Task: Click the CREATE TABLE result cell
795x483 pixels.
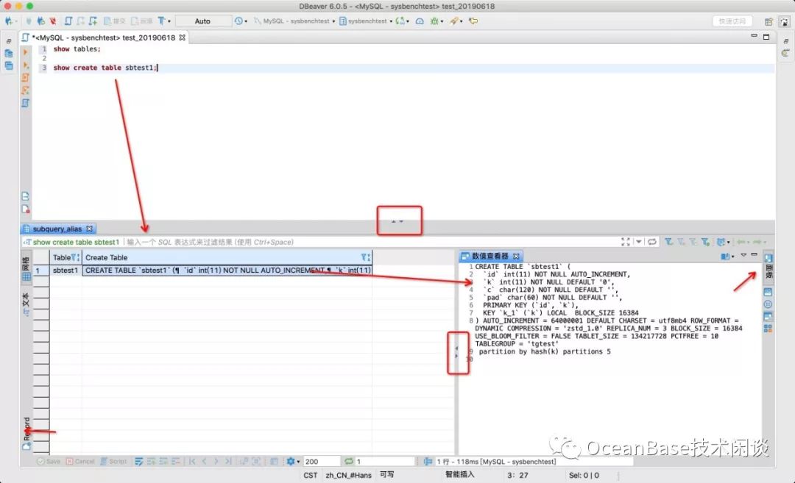Action: (227, 271)
